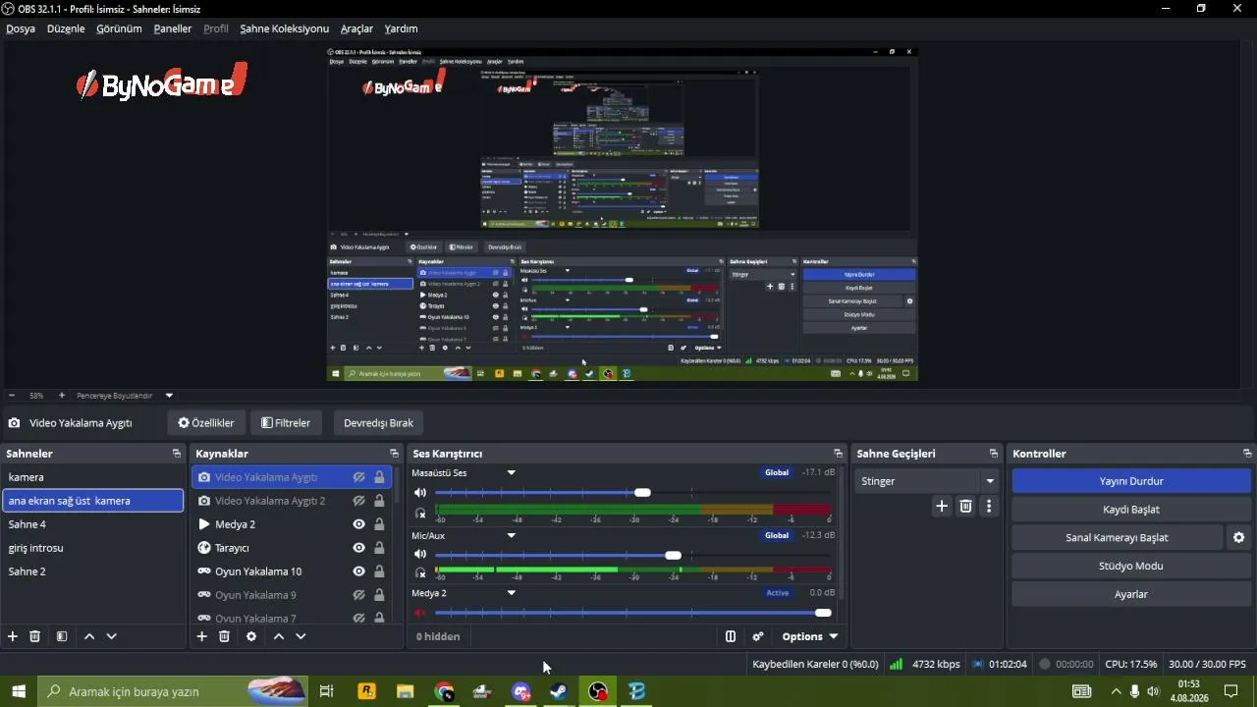
Task: Float the Kontroller dock panel
Action: [1247, 454]
